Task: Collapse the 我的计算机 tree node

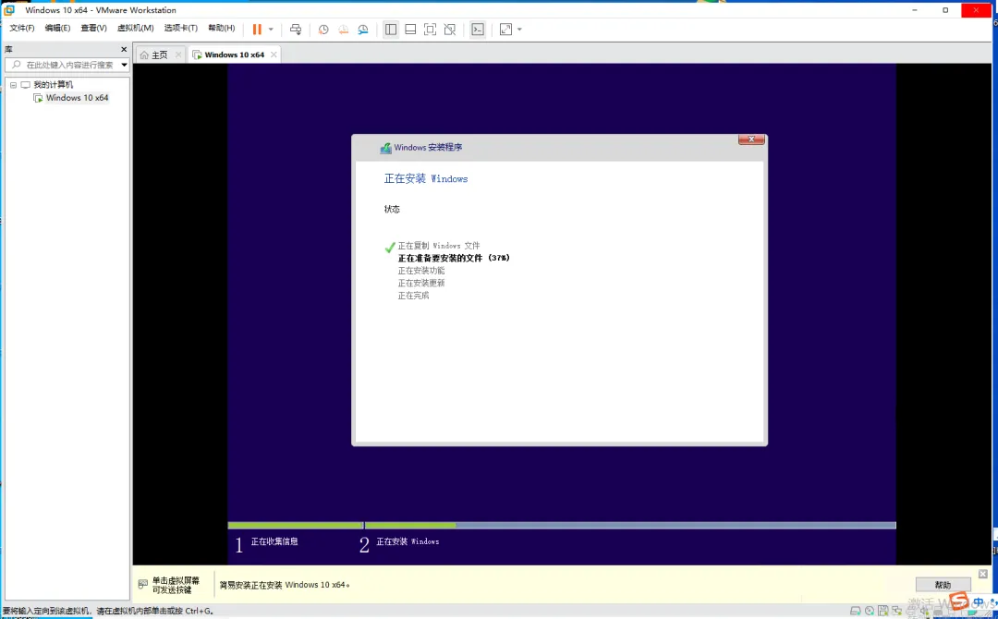Action: coord(13,85)
